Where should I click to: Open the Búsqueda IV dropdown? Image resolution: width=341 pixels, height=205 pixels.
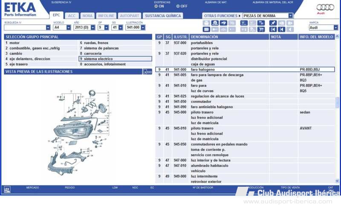click(48, 28)
